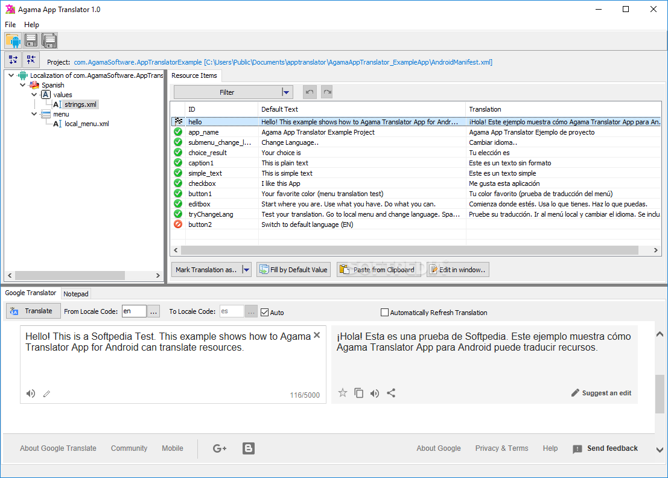This screenshot has width=668, height=478.
Task: Click the Translation column header
Action: pos(563,109)
